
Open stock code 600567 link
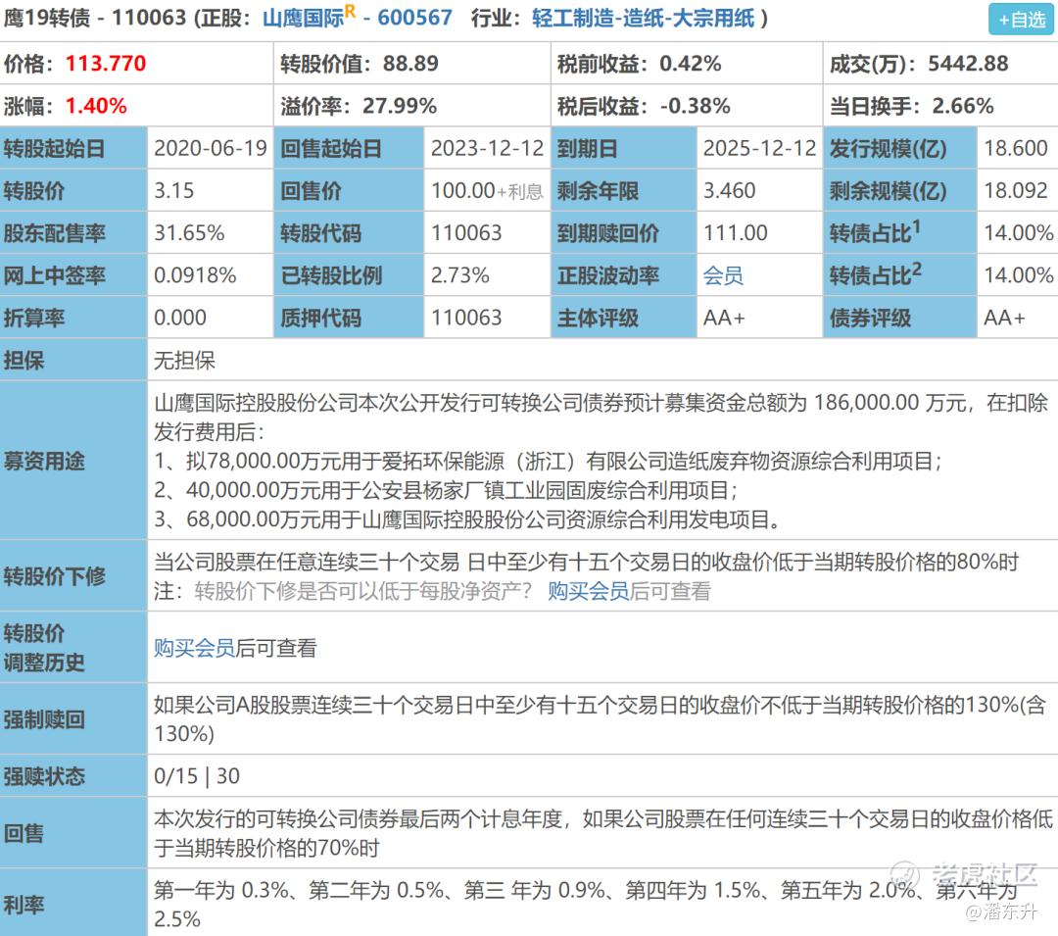(415, 18)
